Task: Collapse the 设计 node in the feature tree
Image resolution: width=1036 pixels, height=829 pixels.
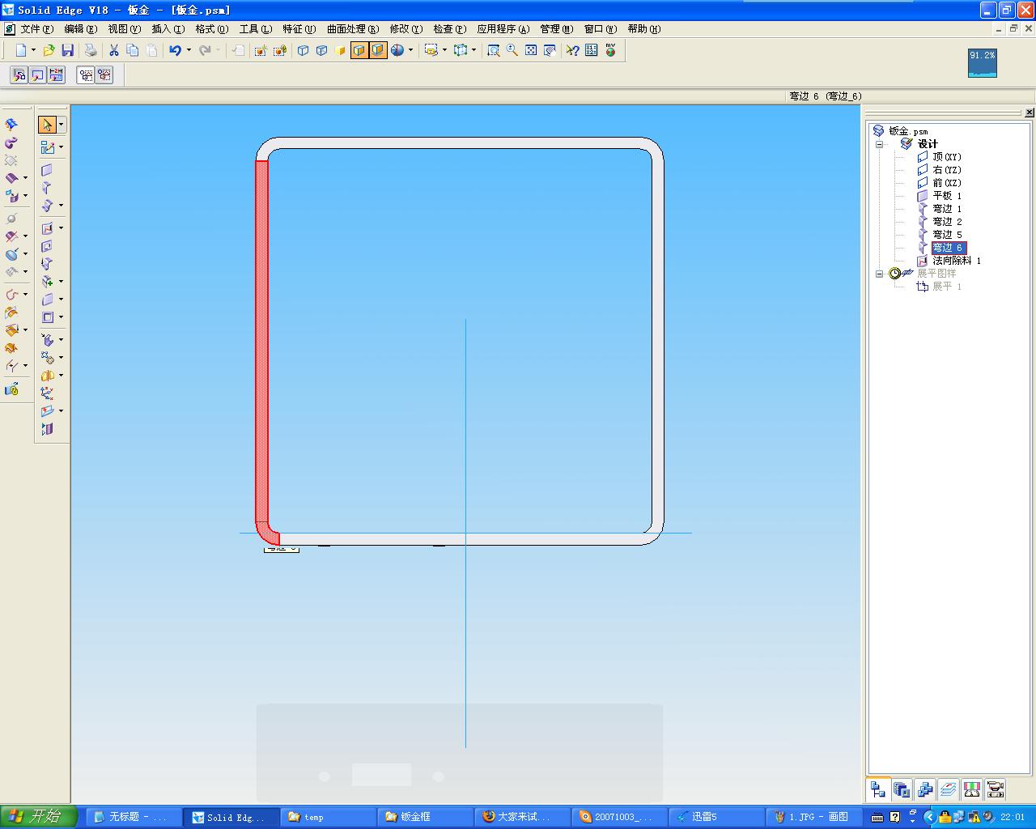Action: click(x=880, y=144)
